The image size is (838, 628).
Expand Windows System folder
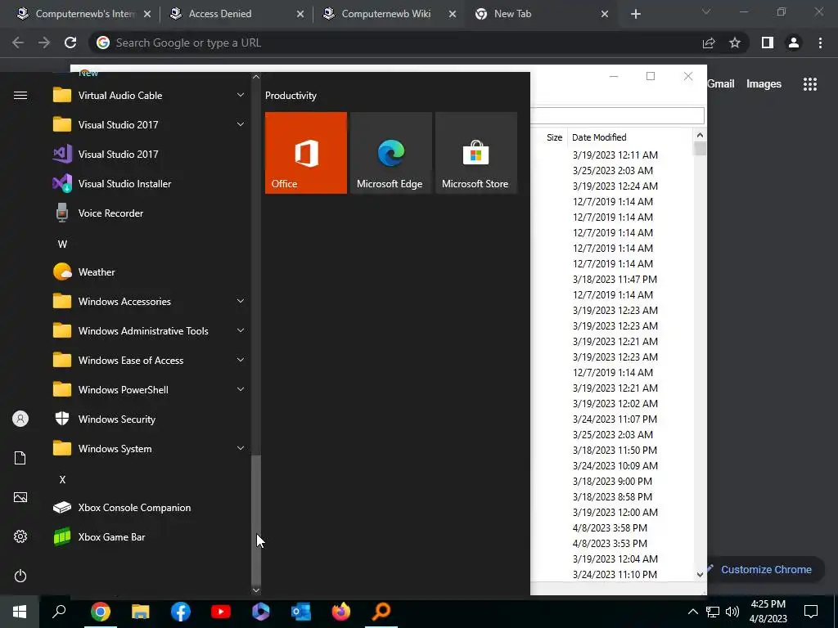pos(150,449)
